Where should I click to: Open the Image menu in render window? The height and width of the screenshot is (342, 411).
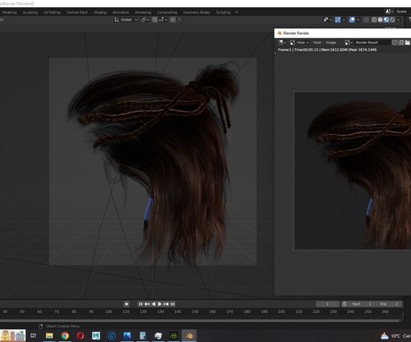click(x=331, y=42)
